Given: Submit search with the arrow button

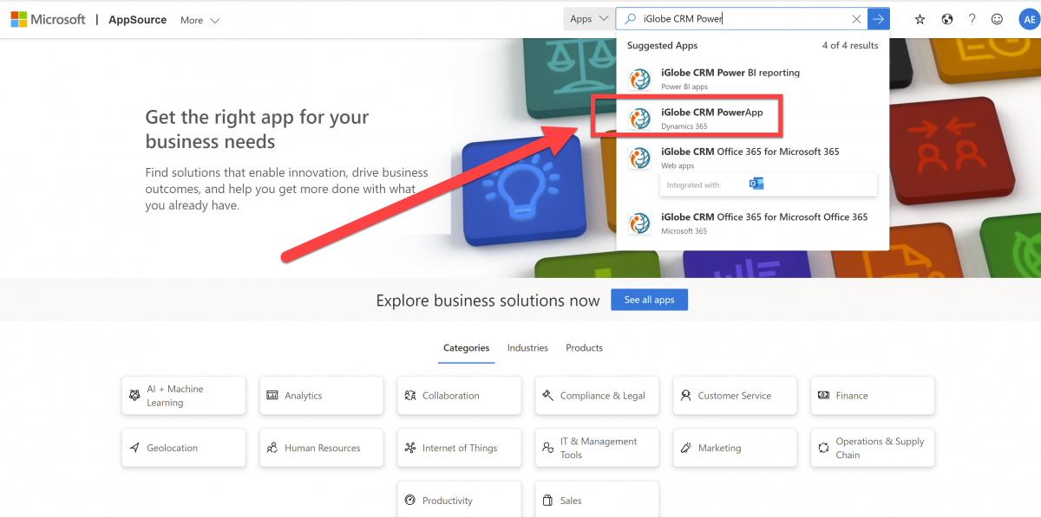Looking at the screenshot, I should click(x=880, y=19).
